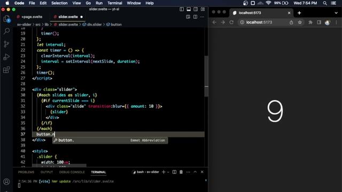Toggle primary sidebar layout icon
The image size is (342, 192).
(182, 9)
